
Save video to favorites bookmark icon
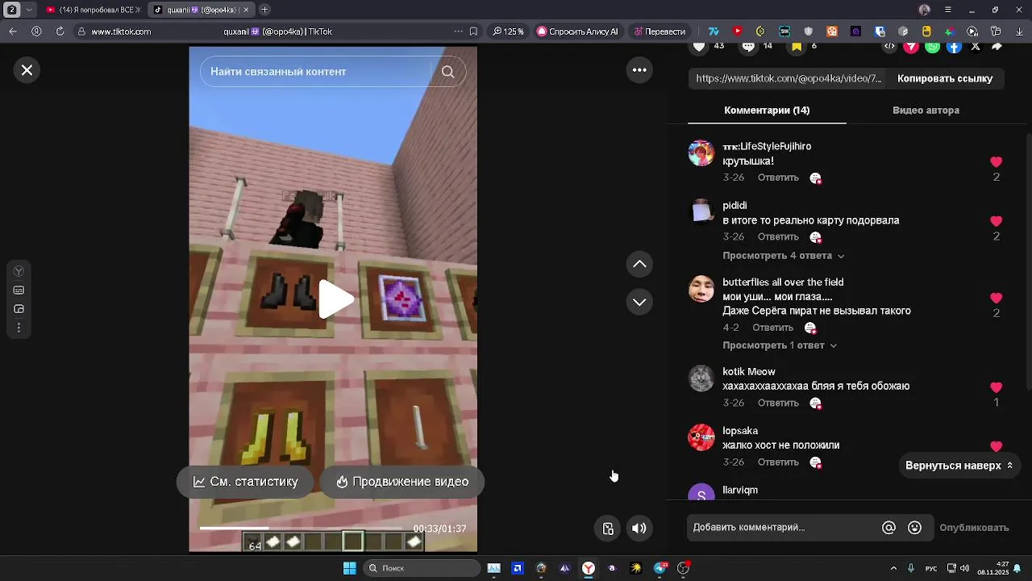(x=797, y=46)
